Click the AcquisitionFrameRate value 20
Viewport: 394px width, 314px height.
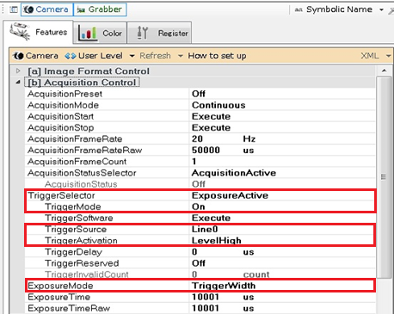coord(197,139)
